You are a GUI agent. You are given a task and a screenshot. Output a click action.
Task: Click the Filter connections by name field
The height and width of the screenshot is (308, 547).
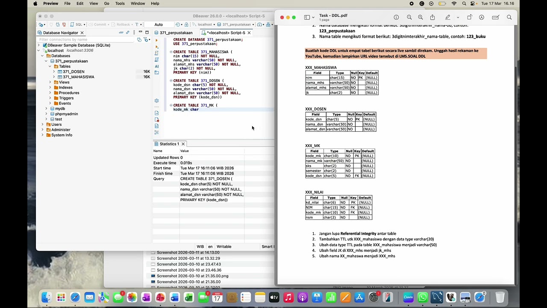pyautogui.click(x=86, y=39)
